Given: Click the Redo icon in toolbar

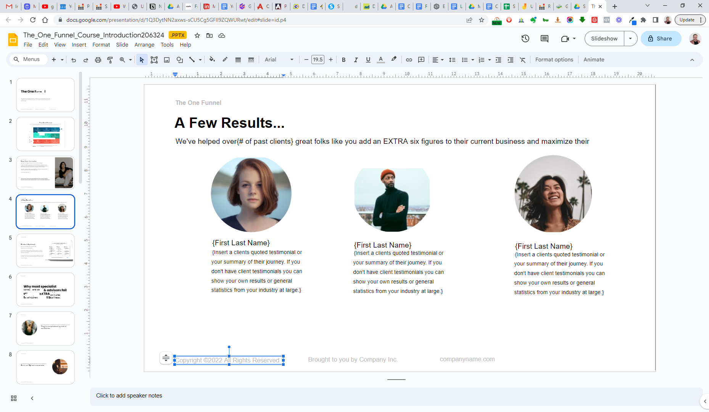Looking at the screenshot, I should [86, 60].
